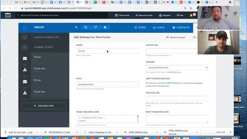Click the funnel link icon in header
The width and height of the screenshot is (247, 139).
pyautogui.click(x=76, y=27)
